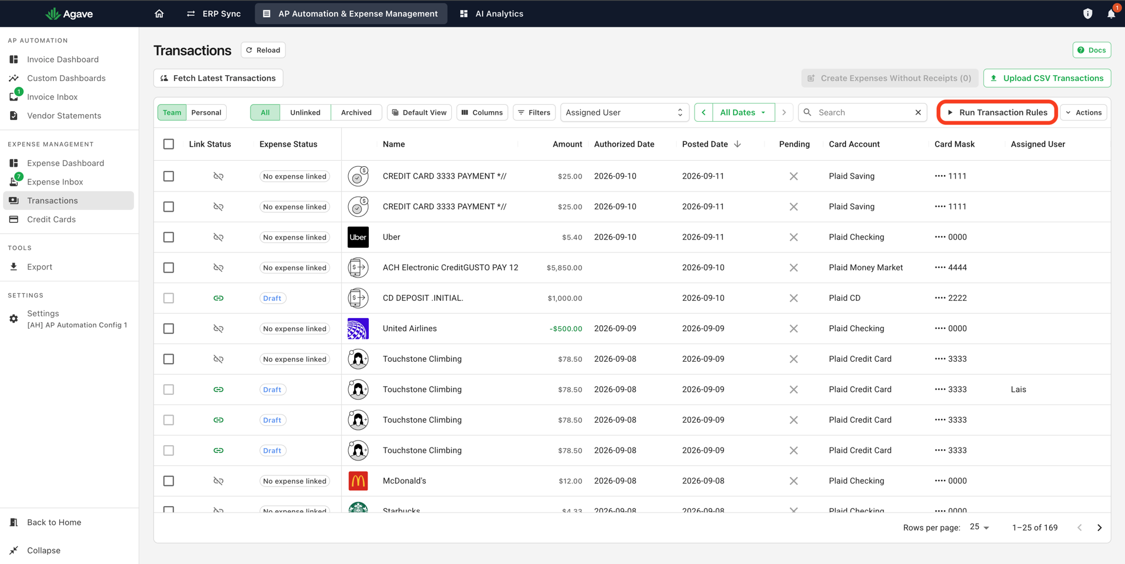1125x564 pixels.
Task: Go to next page of results
Action: [x=1100, y=527]
